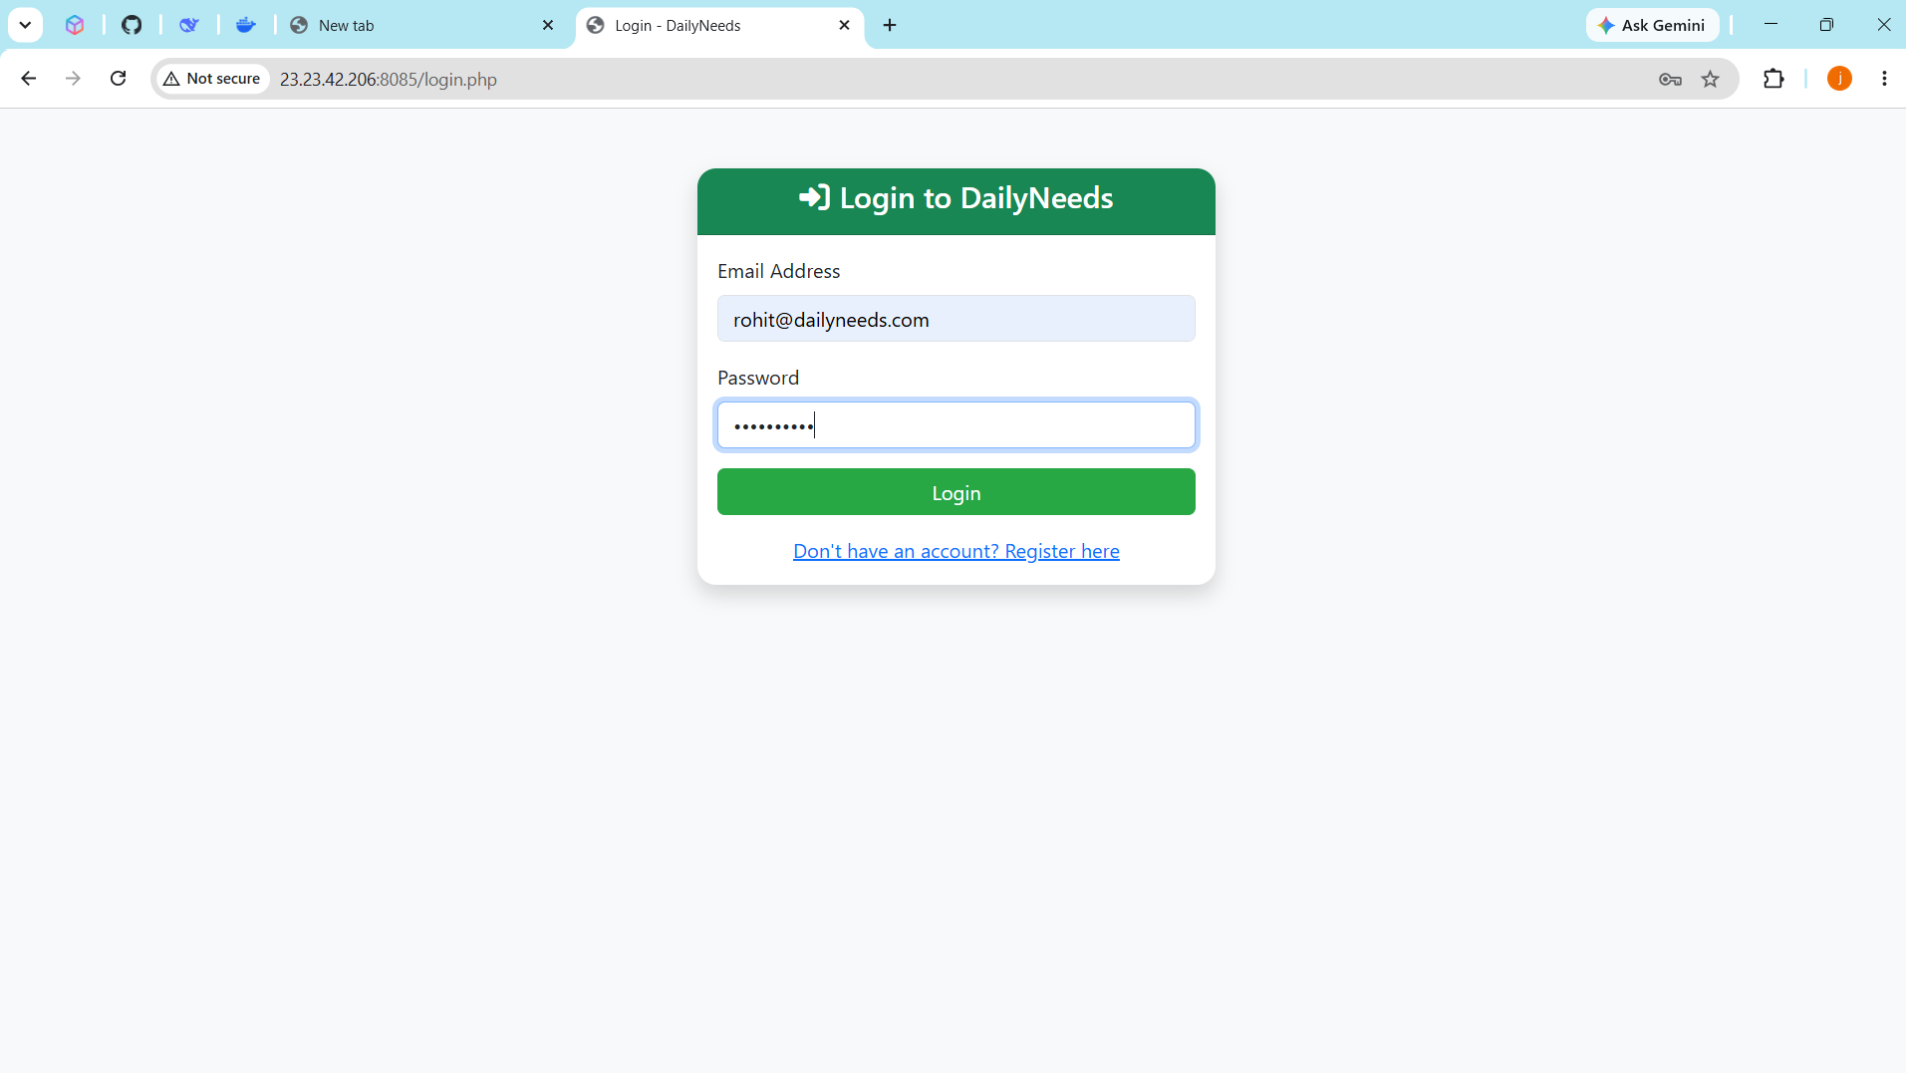Viewport: 1906px width, 1073px height.
Task: Switch to the New tab tab
Action: point(422,25)
